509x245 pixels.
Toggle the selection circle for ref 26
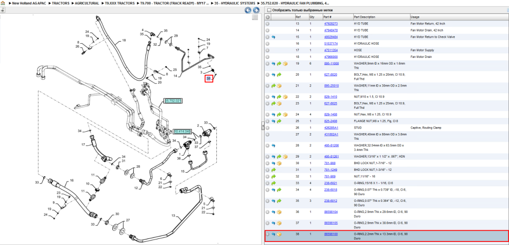(268, 128)
